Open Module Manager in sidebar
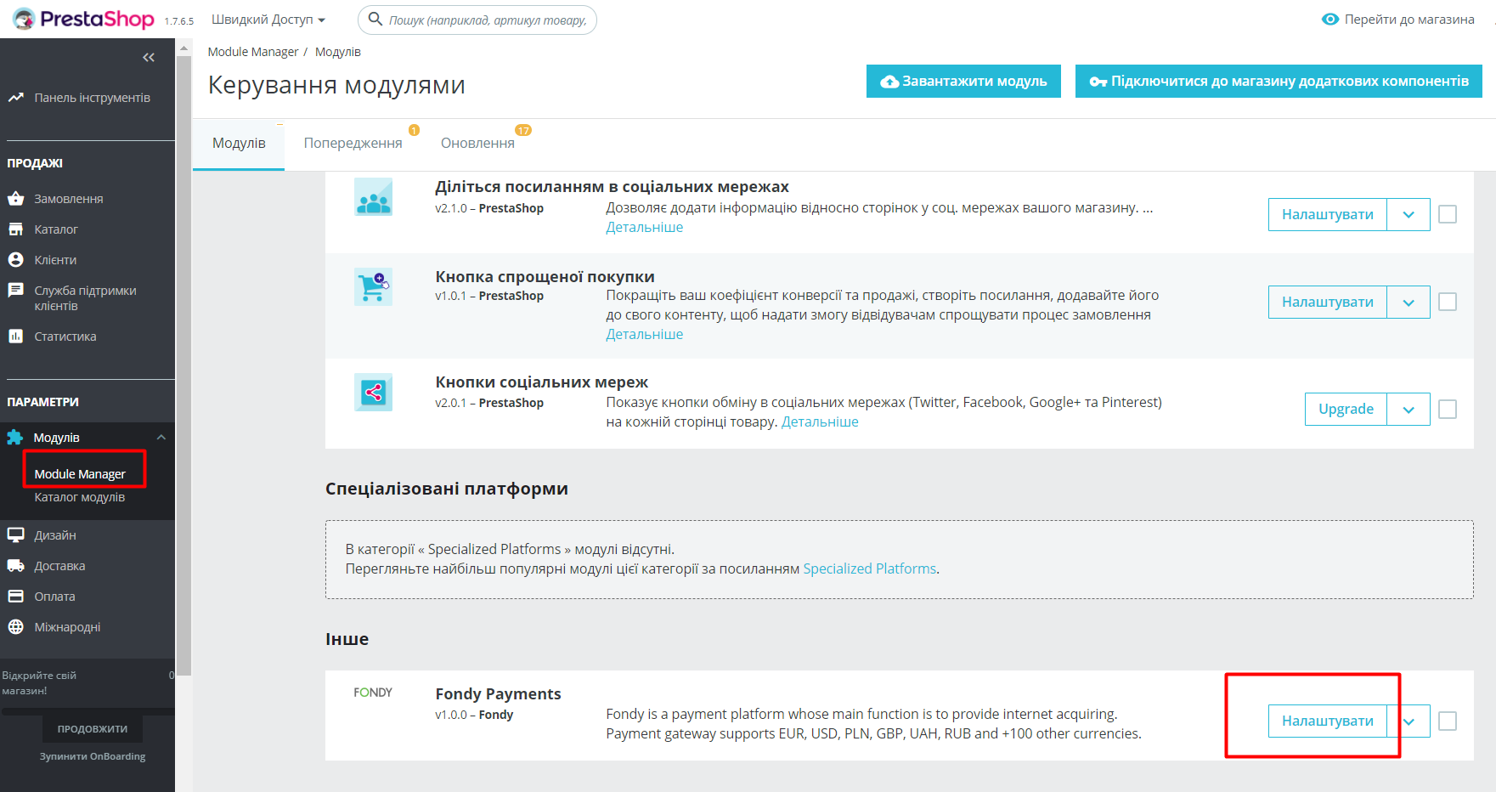This screenshot has width=1496, height=792. tap(80, 474)
